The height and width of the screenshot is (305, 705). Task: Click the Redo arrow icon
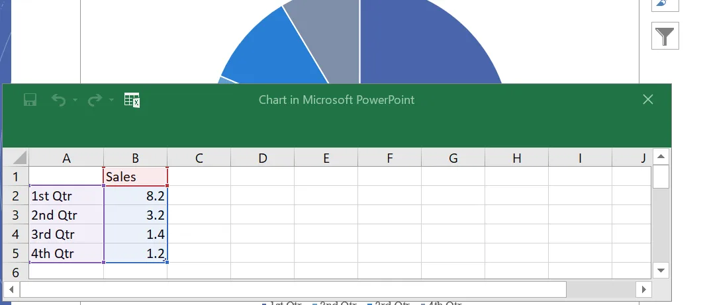[95, 100]
